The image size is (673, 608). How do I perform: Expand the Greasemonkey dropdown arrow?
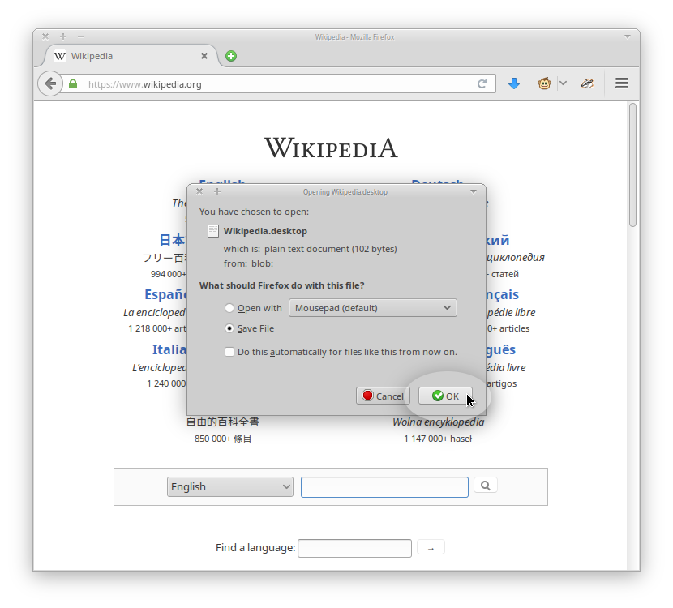[x=563, y=83]
